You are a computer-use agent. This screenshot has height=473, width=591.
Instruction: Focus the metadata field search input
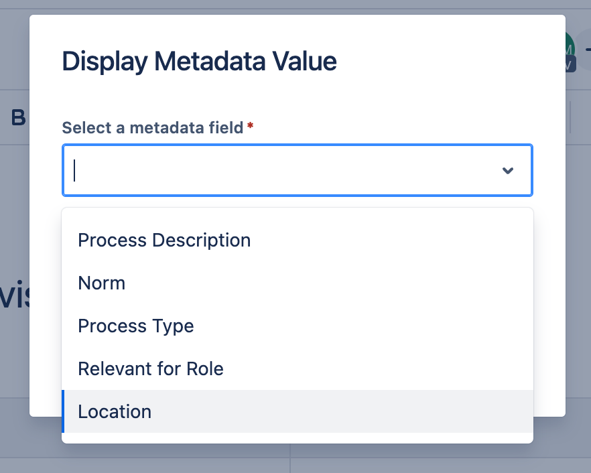click(x=281, y=170)
